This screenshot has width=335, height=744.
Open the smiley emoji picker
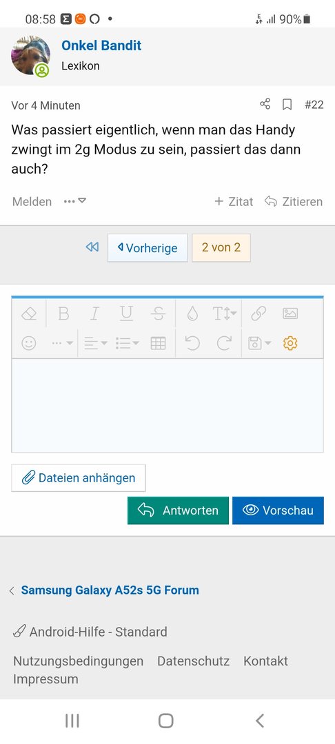click(29, 343)
